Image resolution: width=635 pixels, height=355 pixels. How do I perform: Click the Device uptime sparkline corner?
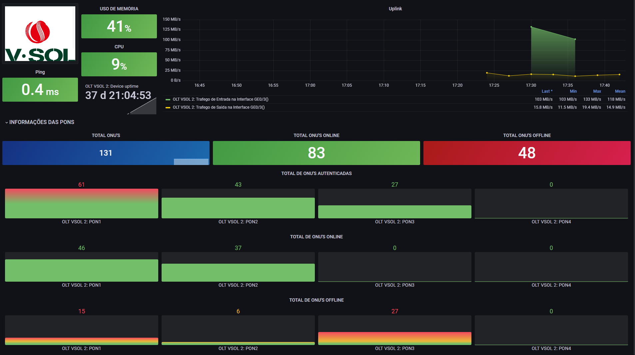143,107
